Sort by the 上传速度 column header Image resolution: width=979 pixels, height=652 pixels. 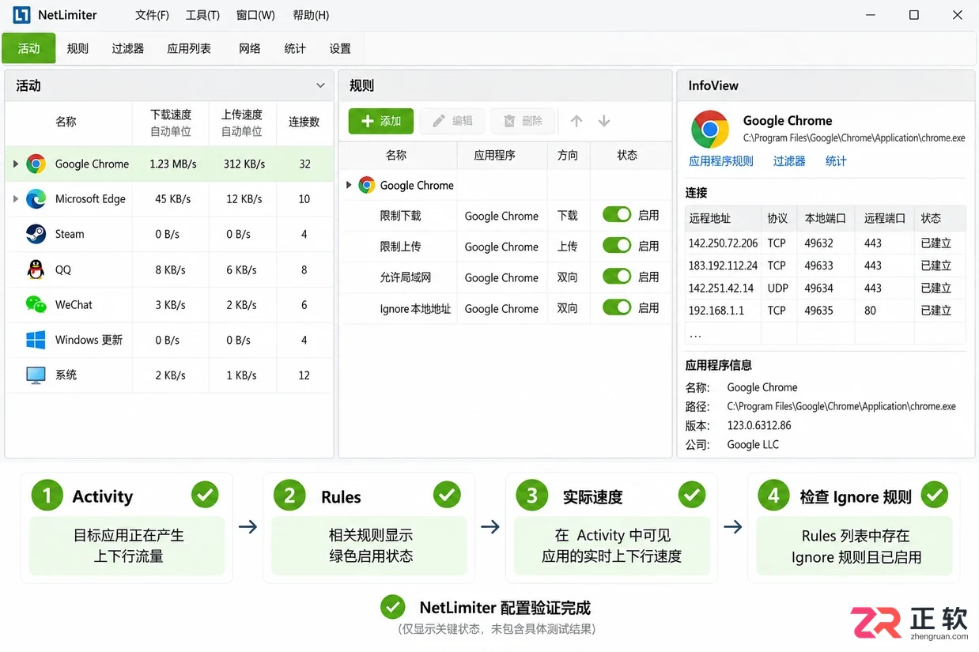(242, 122)
